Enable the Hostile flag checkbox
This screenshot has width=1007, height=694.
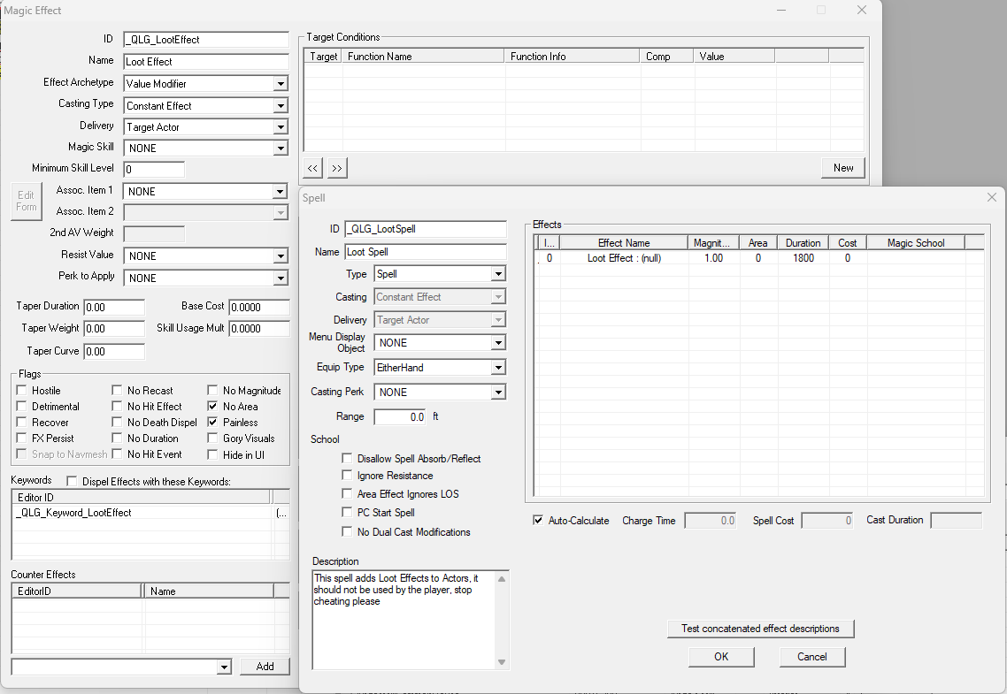coord(22,391)
